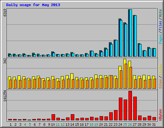Click the yellow 'Visits' legend label
This screenshot has width=164, height=128.
tap(160, 69)
